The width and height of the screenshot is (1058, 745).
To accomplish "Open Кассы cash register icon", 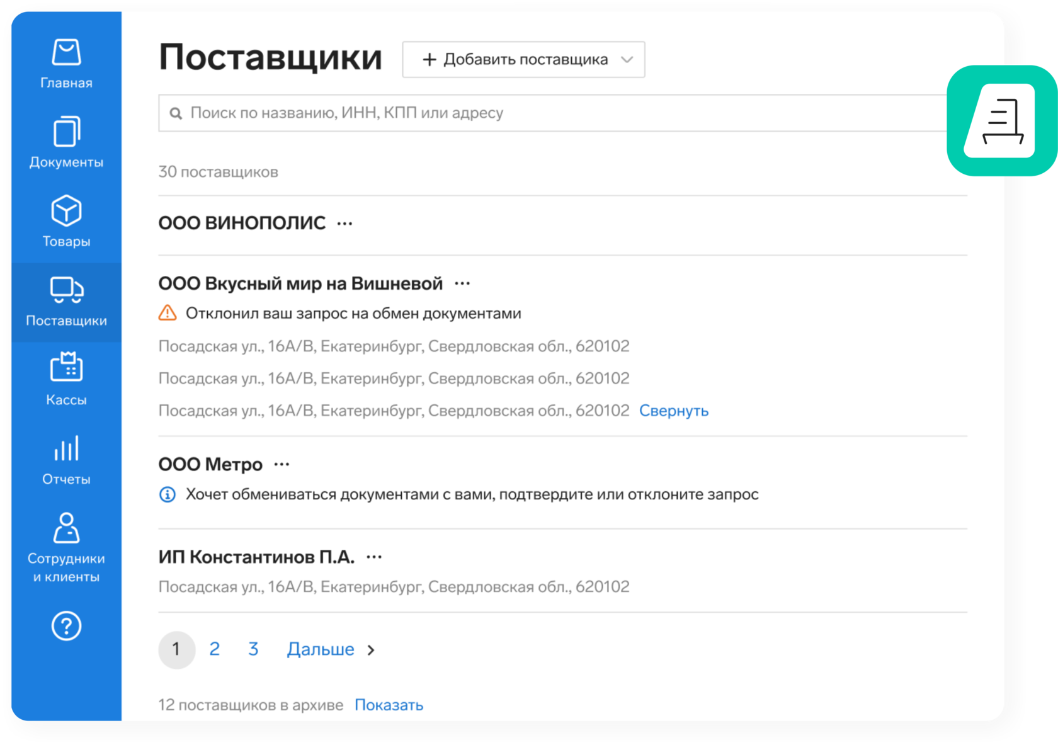I will coord(66,367).
